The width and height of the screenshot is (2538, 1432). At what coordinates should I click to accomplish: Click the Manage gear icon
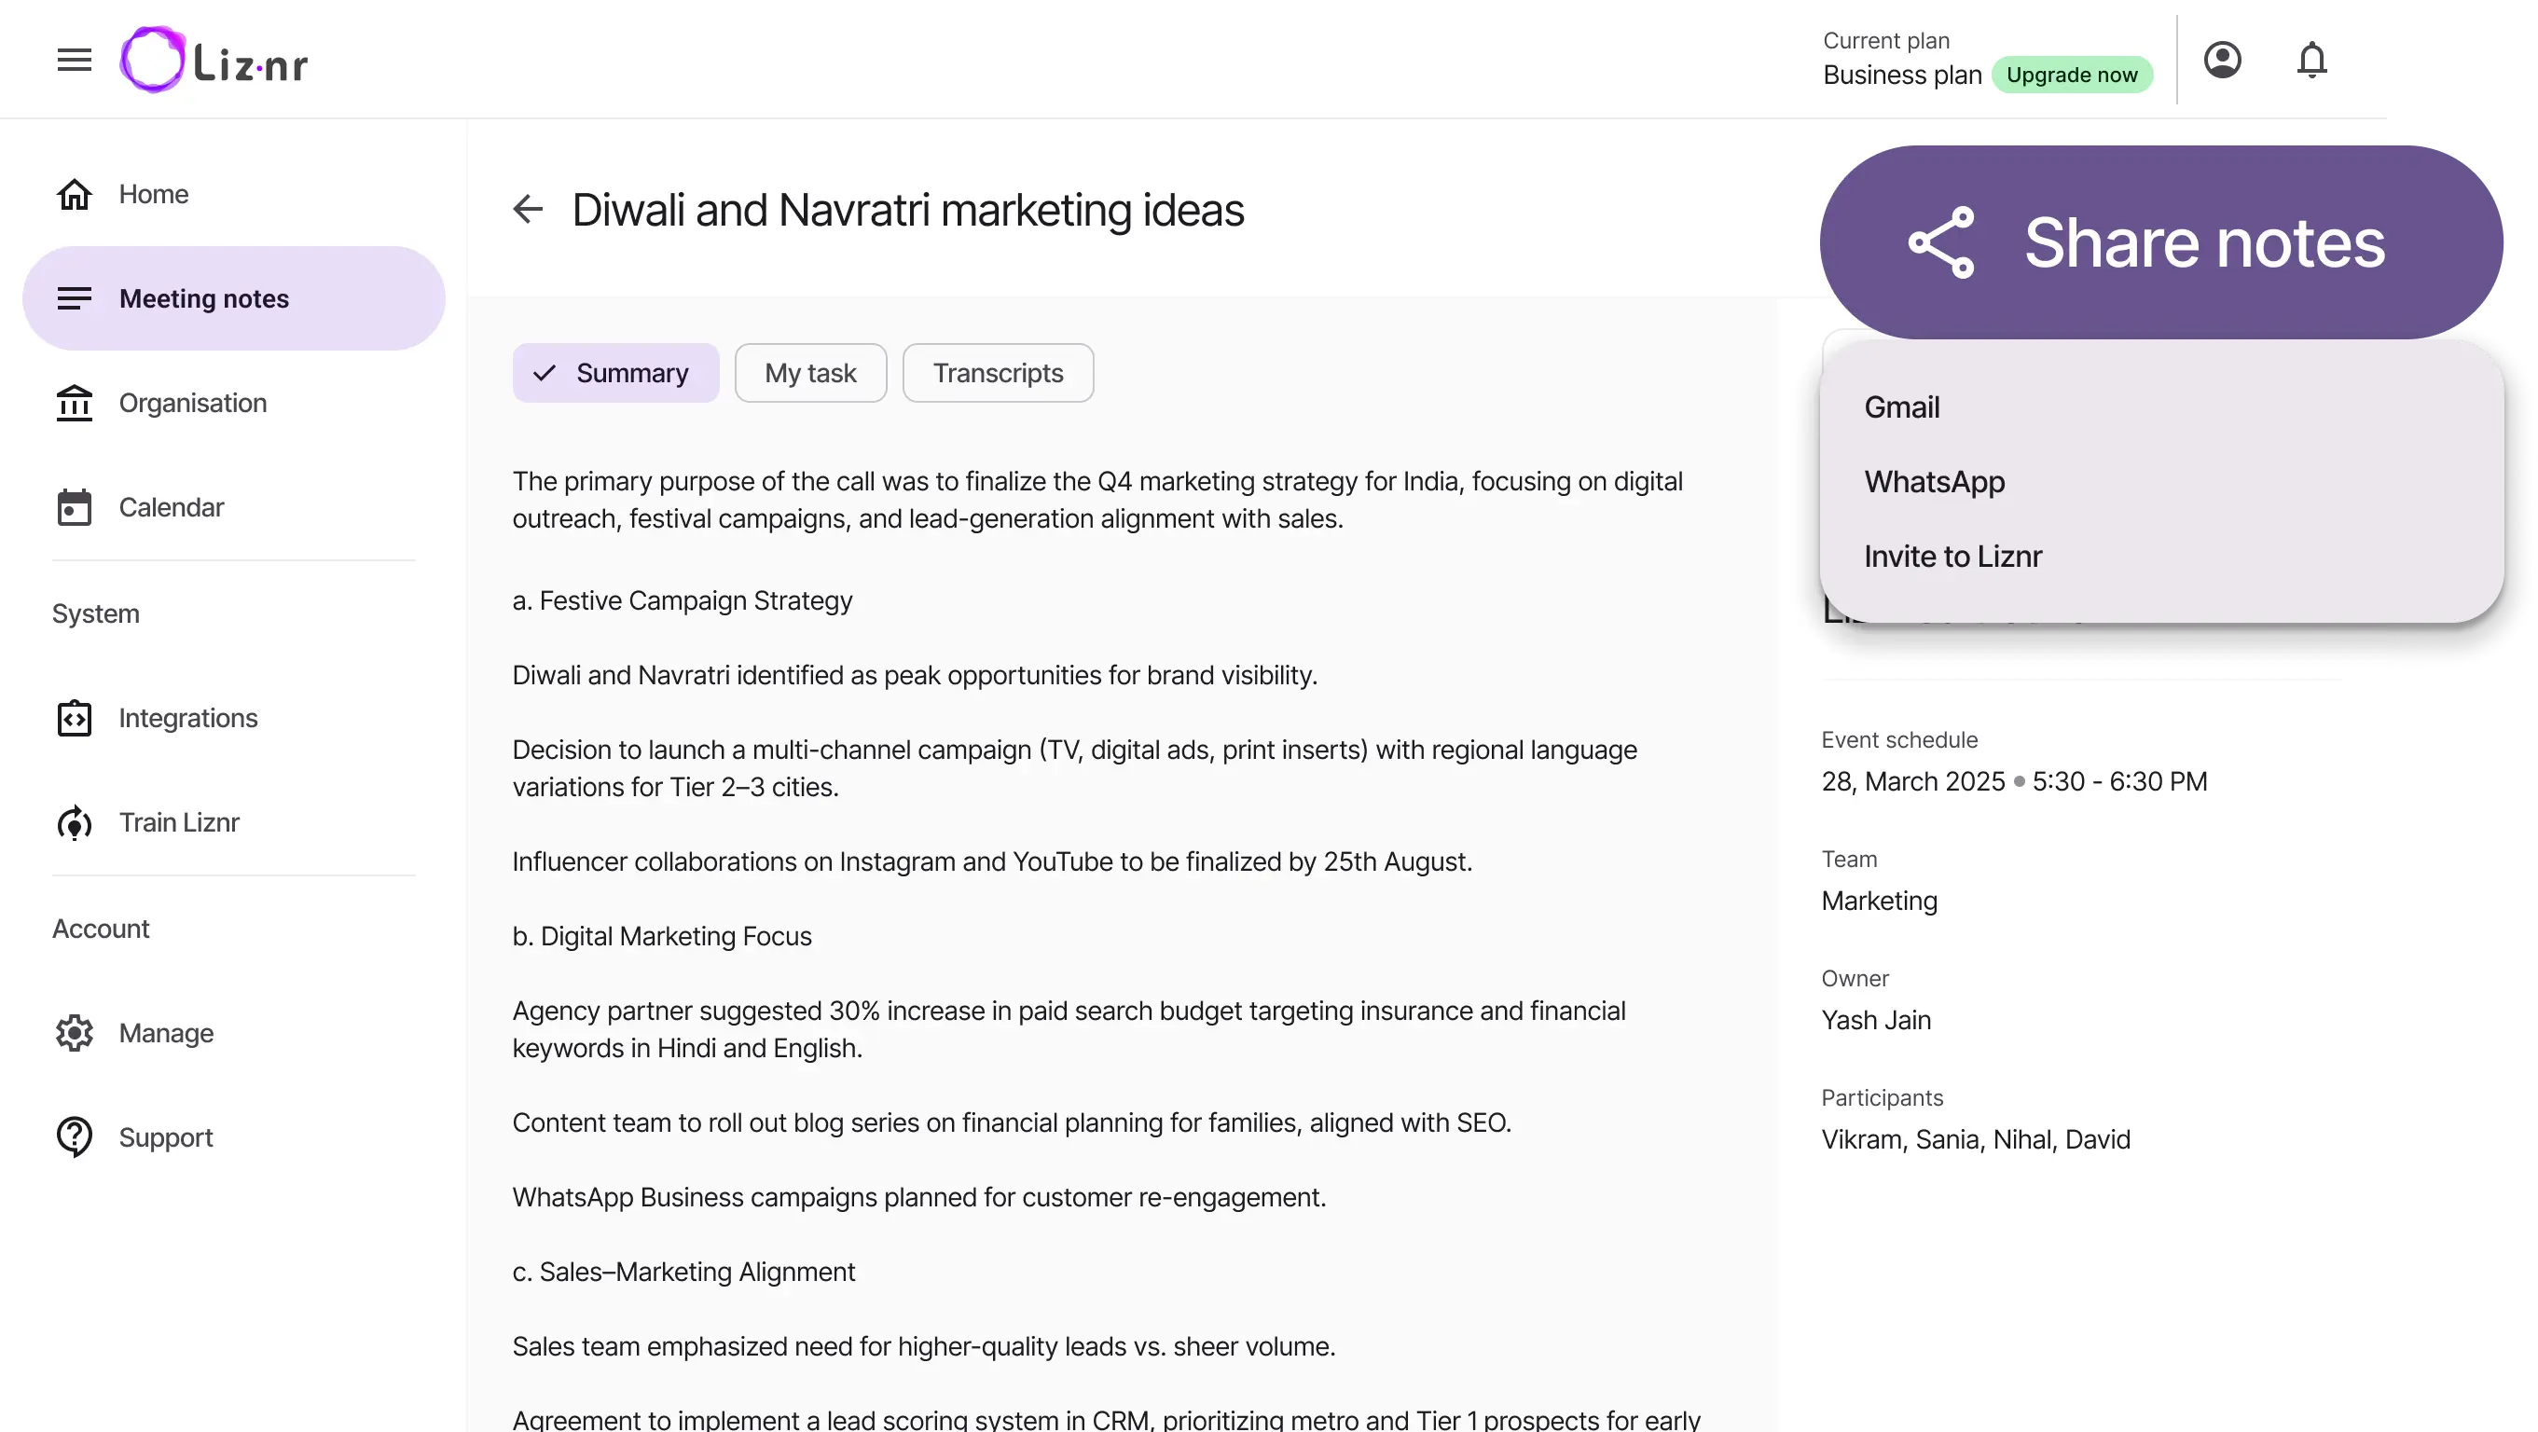pyautogui.click(x=74, y=1033)
